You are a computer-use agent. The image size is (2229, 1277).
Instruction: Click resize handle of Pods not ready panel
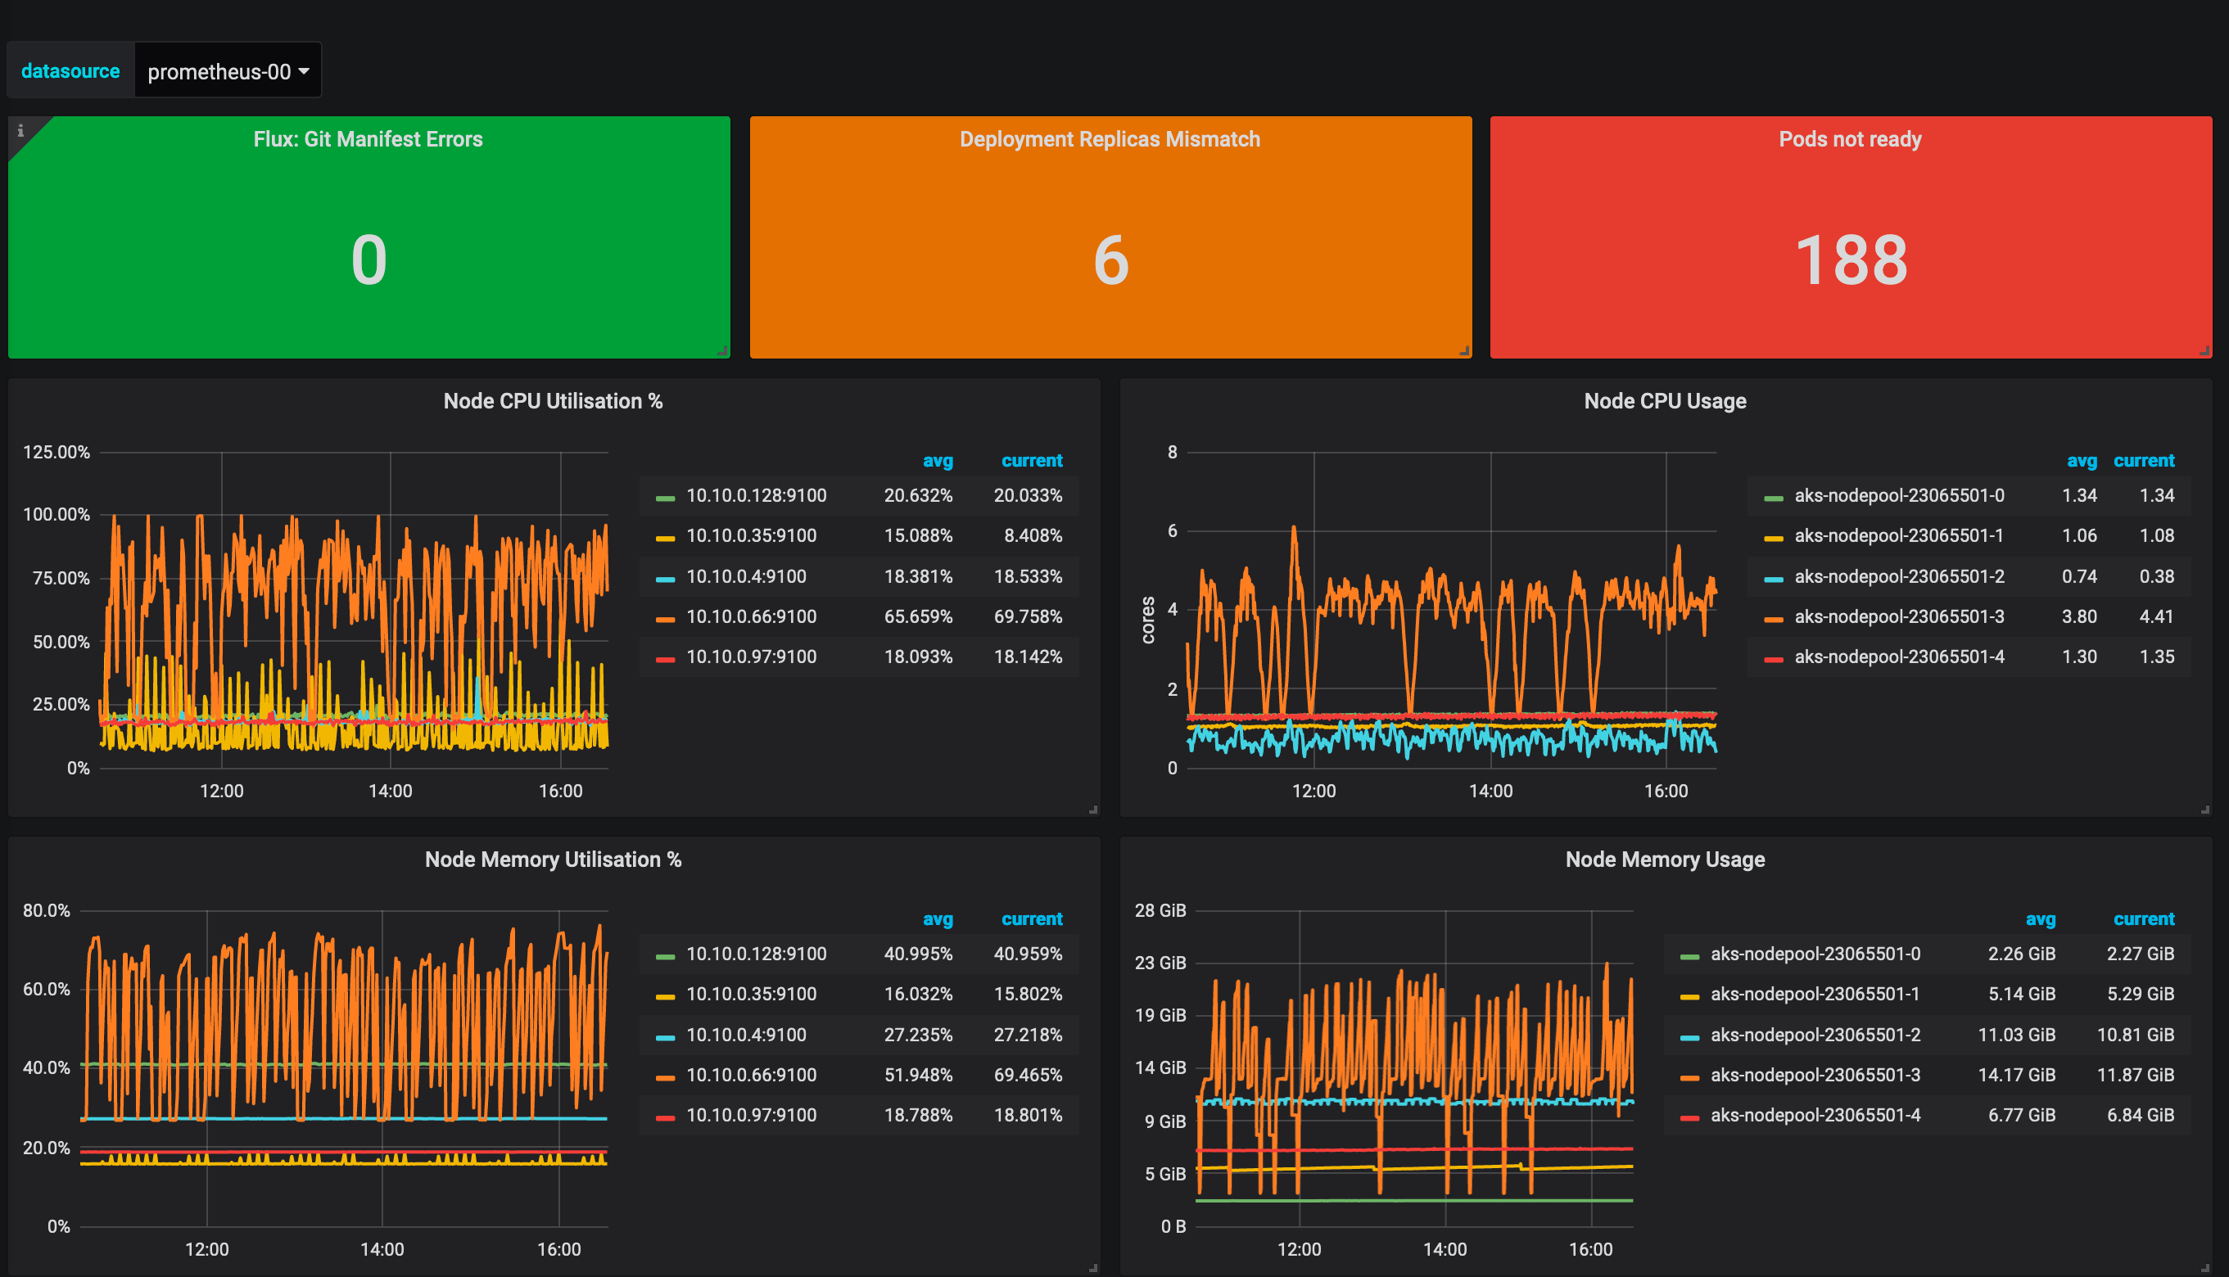2204,351
